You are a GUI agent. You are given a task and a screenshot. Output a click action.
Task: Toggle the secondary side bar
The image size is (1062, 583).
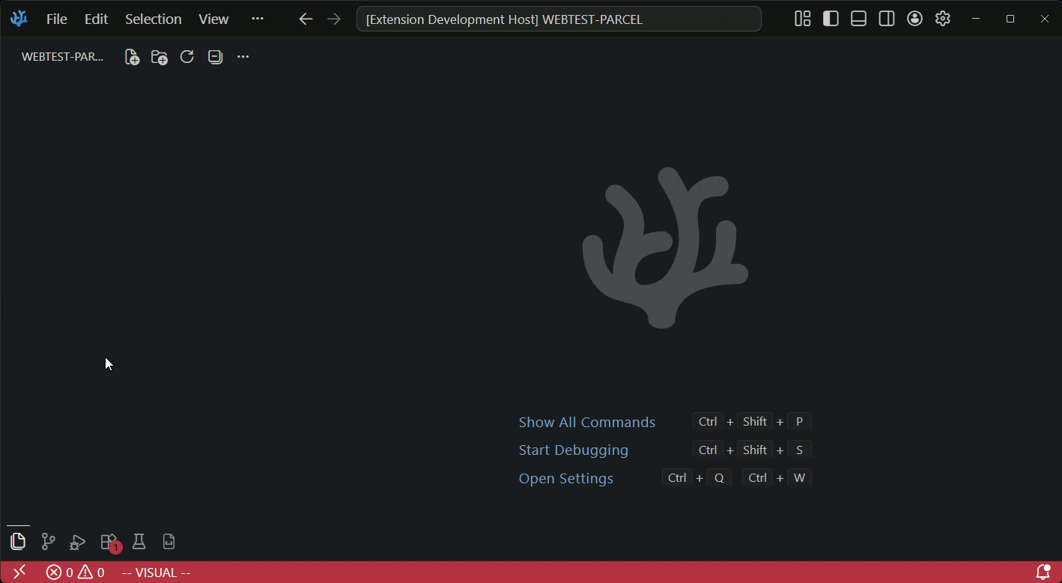click(887, 19)
